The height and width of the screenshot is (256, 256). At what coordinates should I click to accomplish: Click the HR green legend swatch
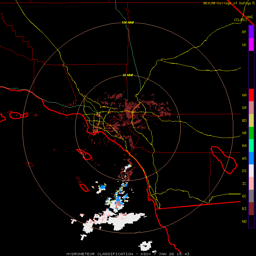[x=251, y=133]
